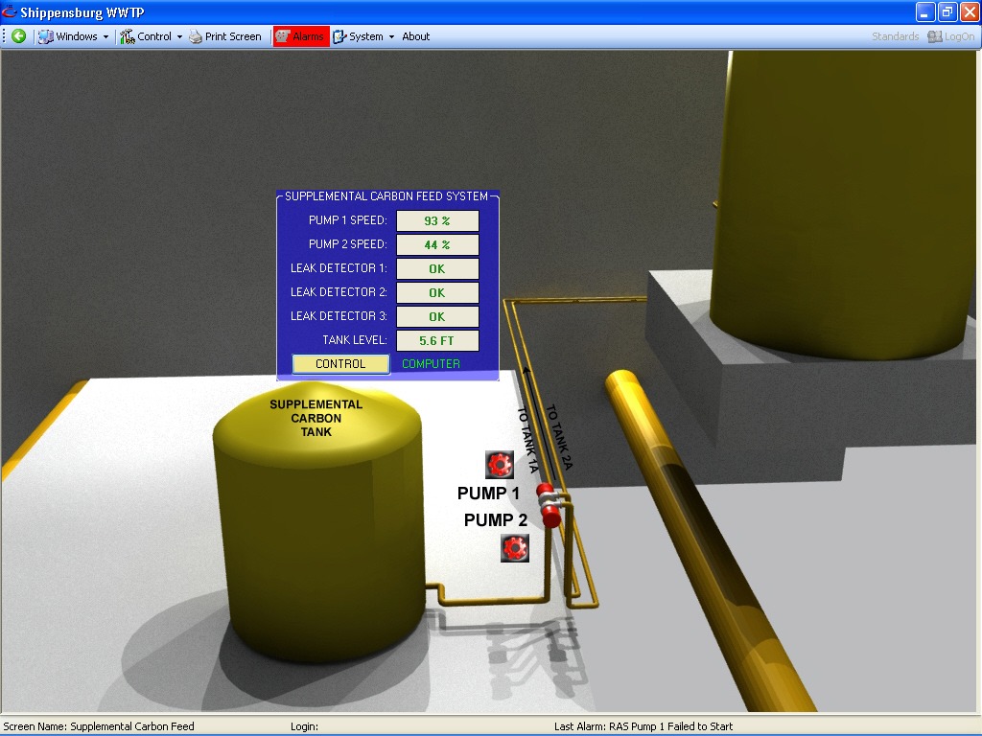Viewport: 982px width, 736px height.
Task: Click the LogOn users icon
Action: [935, 36]
